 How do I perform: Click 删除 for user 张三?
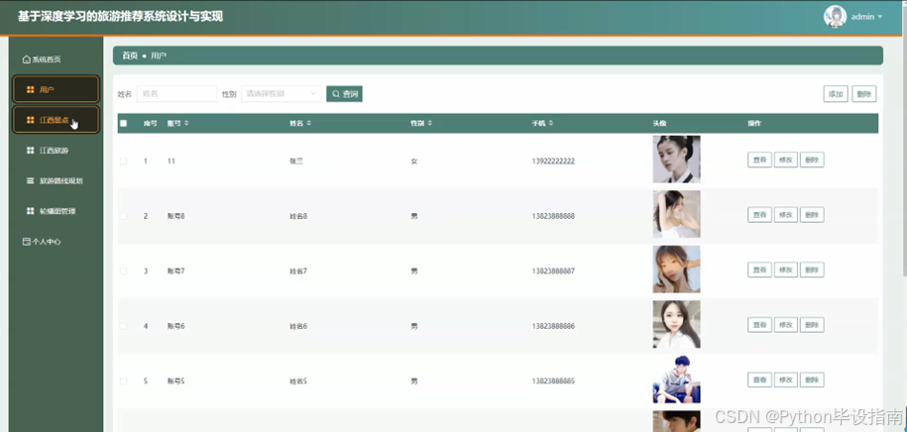(812, 160)
